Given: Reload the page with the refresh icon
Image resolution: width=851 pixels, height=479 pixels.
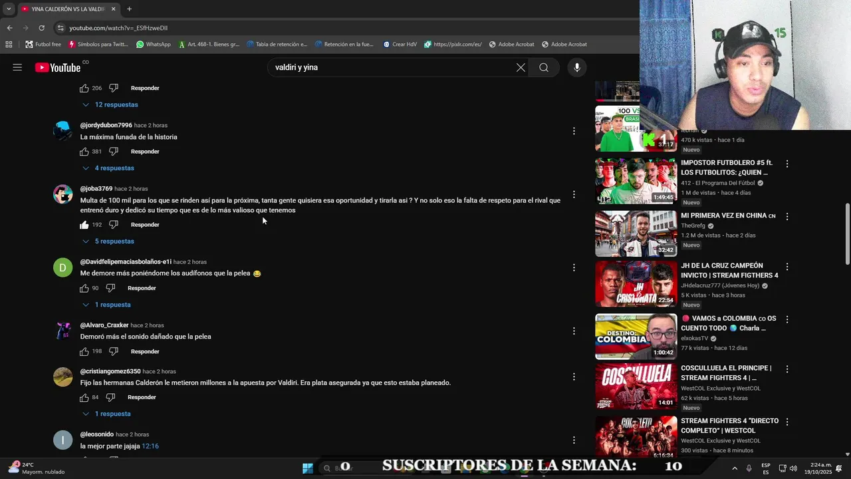Looking at the screenshot, I should tap(41, 28).
